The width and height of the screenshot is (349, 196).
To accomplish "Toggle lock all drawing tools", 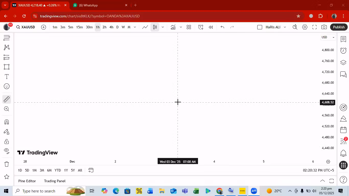I will point(7,142).
